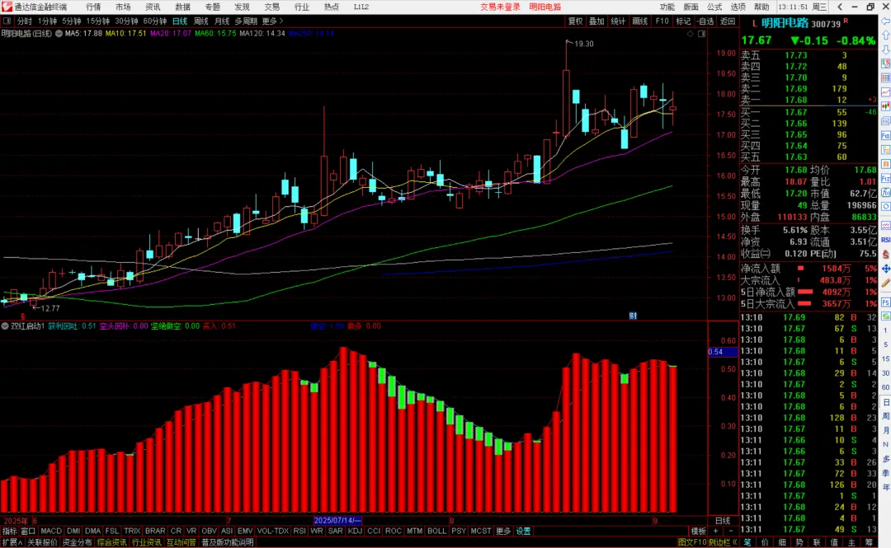891x548 pixels.
Task: Switch to 周线 weekly chart tab
Action: pyautogui.click(x=200, y=21)
